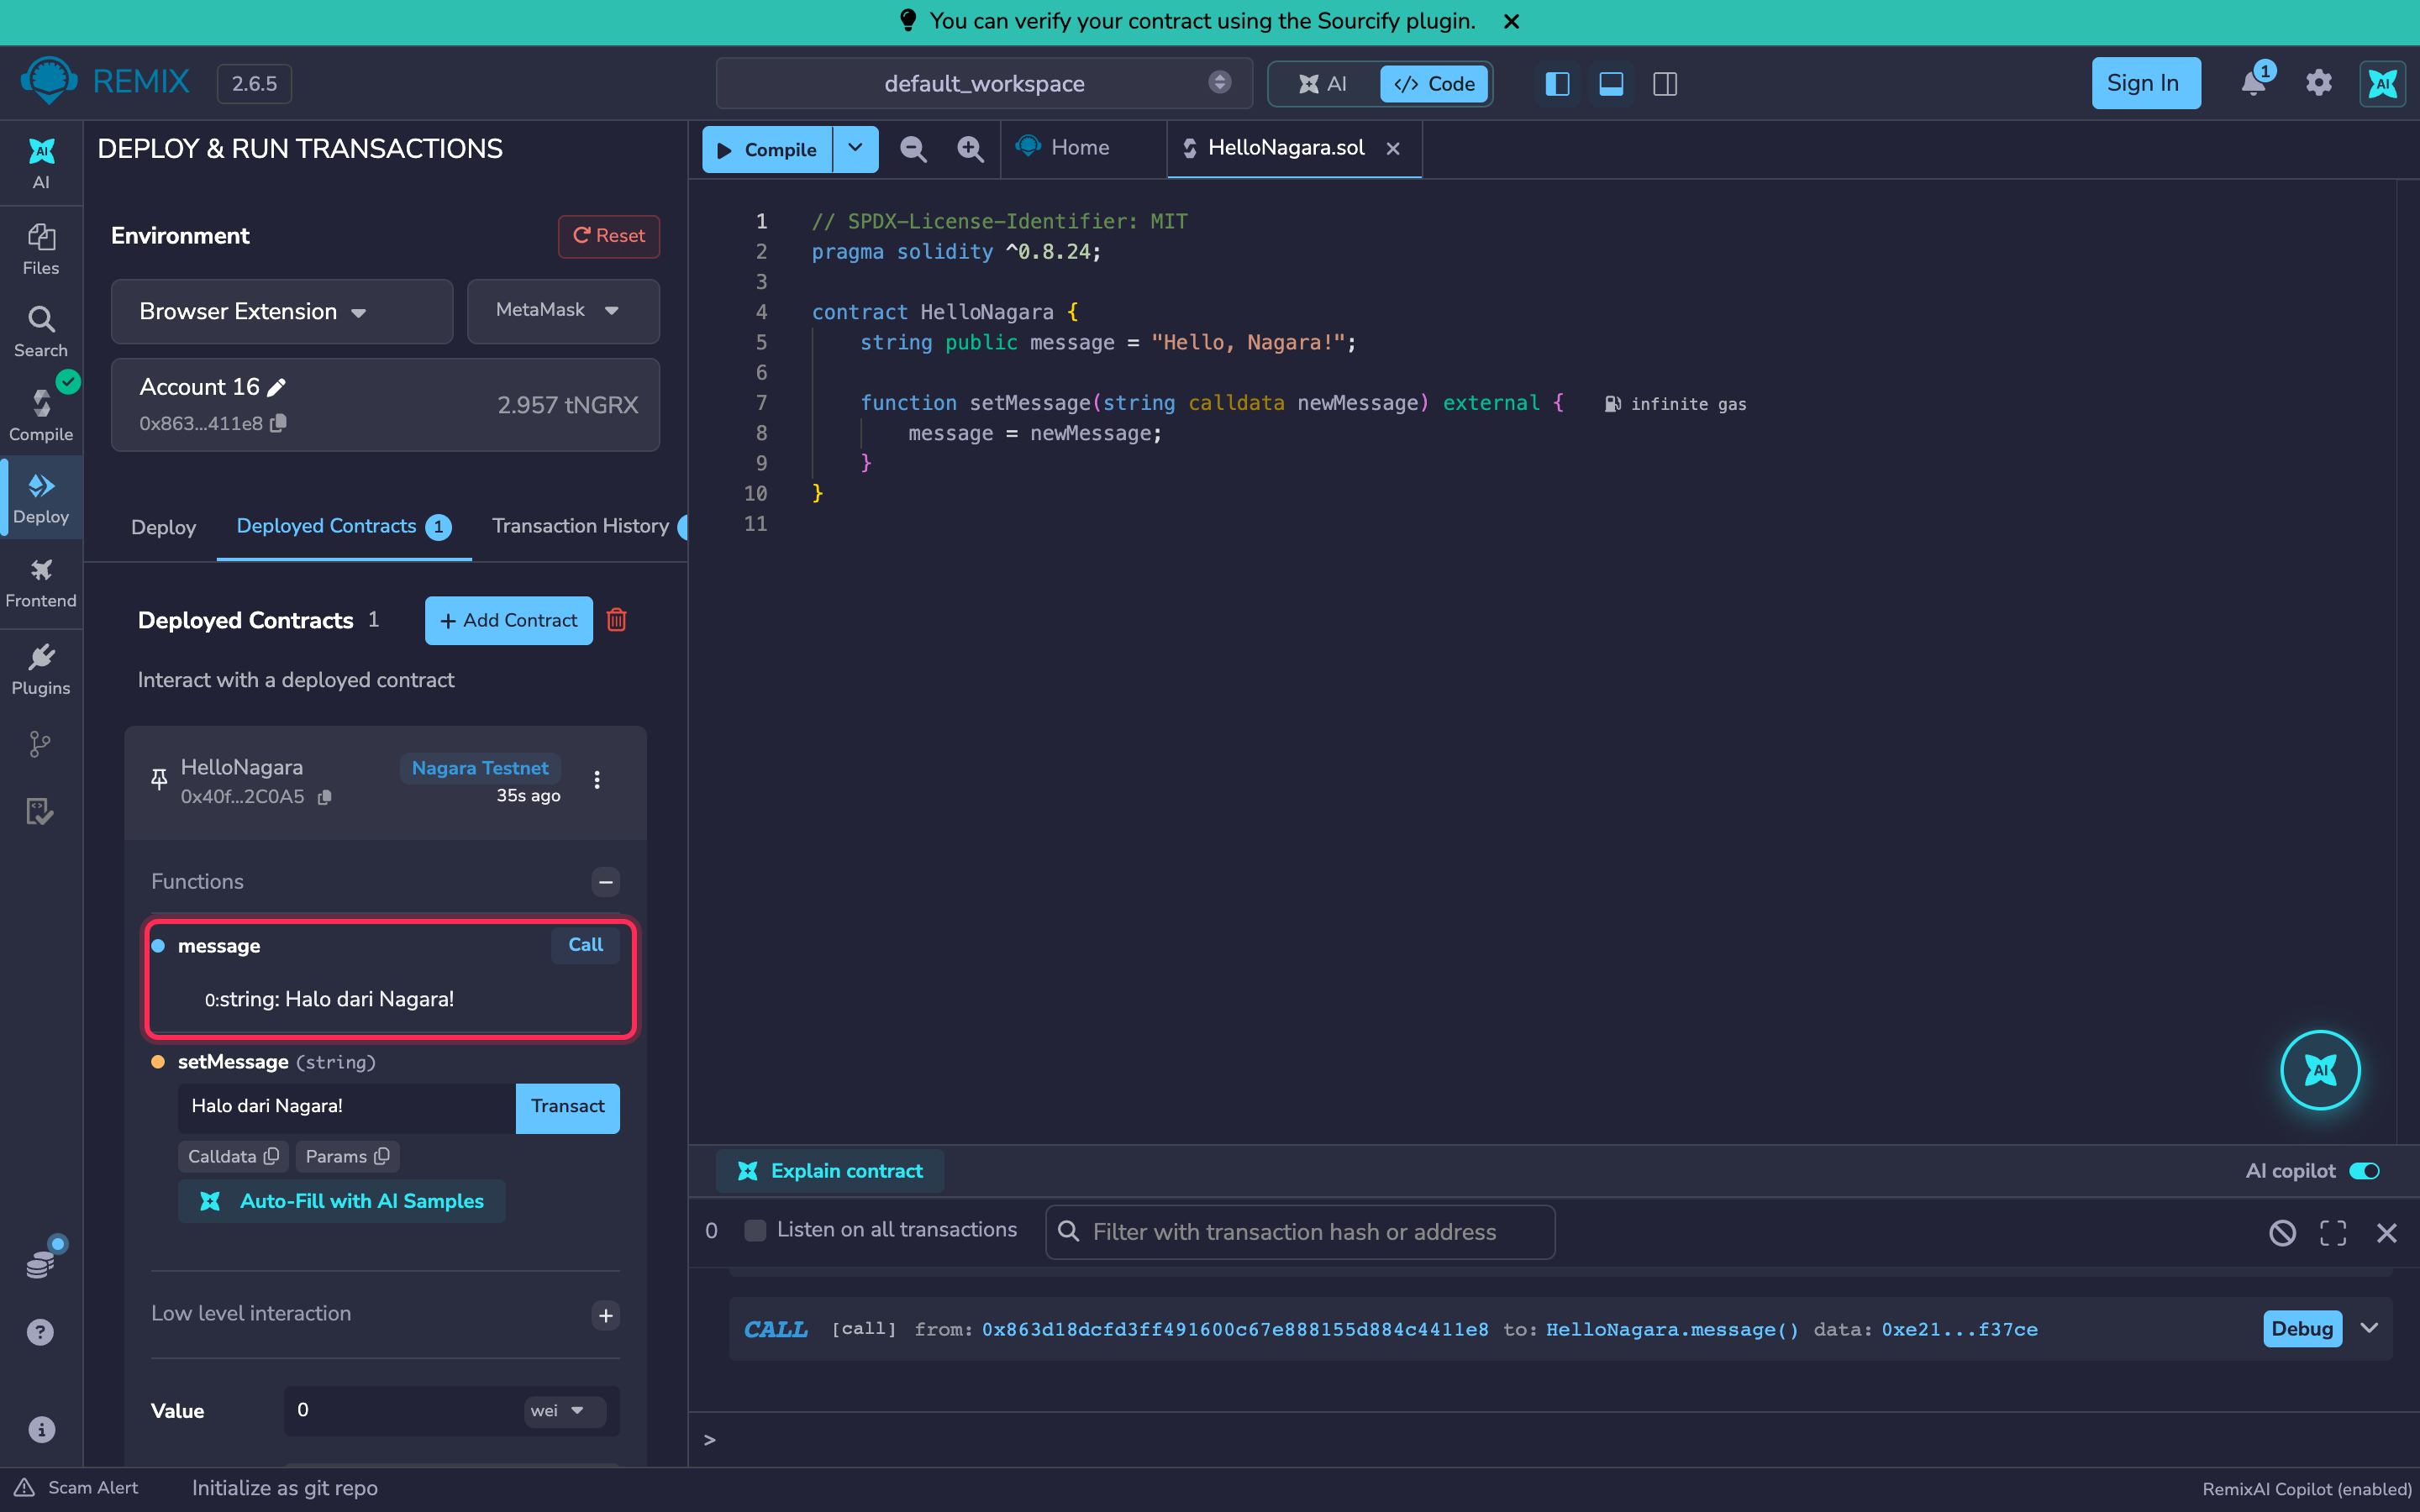
Task: Open the floating AI assistant button
Action: click(2320, 1070)
